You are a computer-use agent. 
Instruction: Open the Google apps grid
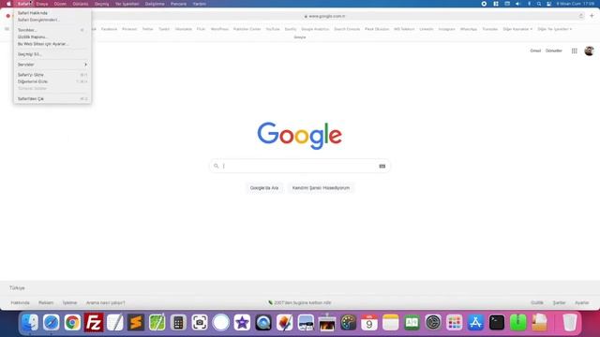tap(574, 51)
